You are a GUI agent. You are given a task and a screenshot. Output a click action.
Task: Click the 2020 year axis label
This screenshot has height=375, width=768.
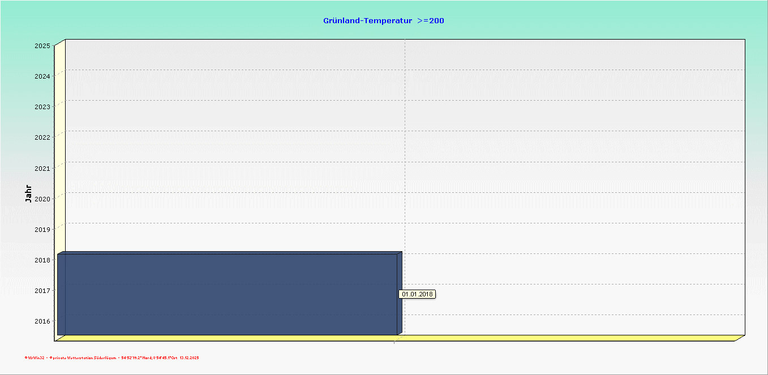(x=42, y=199)
